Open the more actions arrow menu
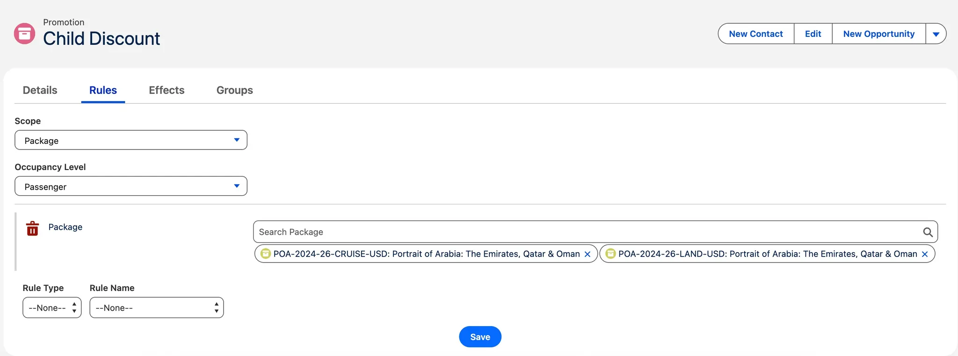The width and height of the screenshot is (958, 356). (x=936, y=34)
